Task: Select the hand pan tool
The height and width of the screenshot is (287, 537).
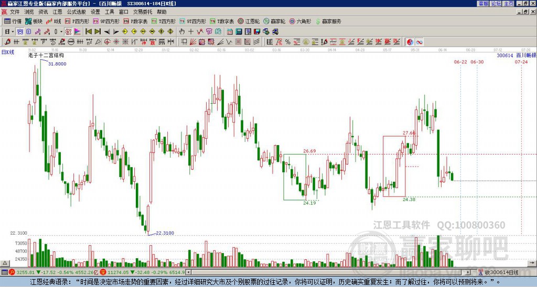Action: 181,32
